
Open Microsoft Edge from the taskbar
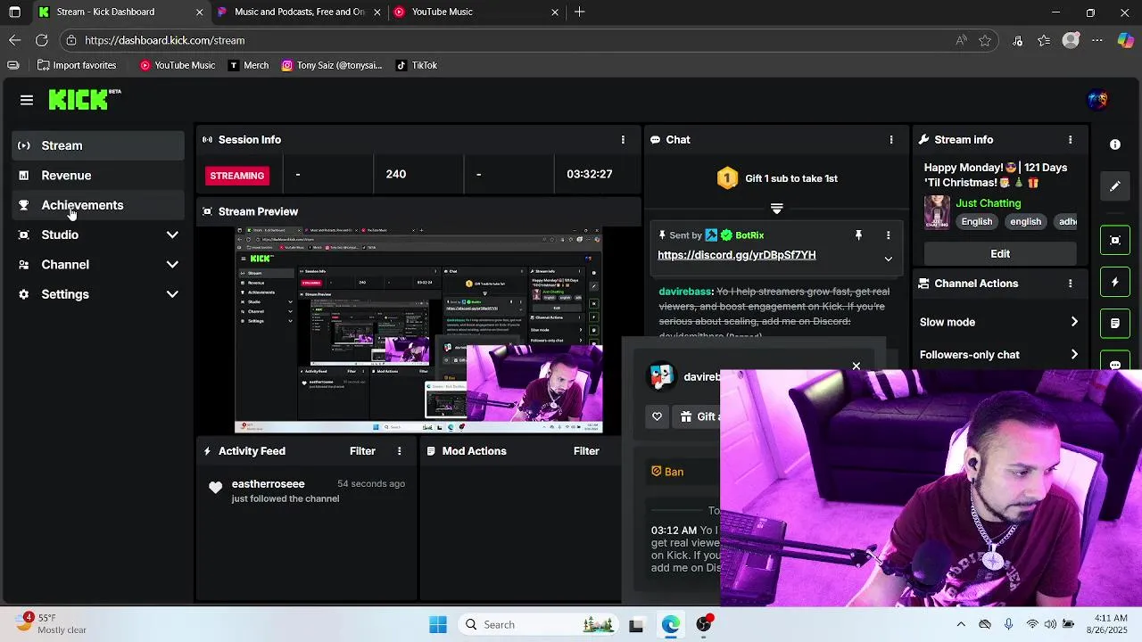tap(670, 625)
